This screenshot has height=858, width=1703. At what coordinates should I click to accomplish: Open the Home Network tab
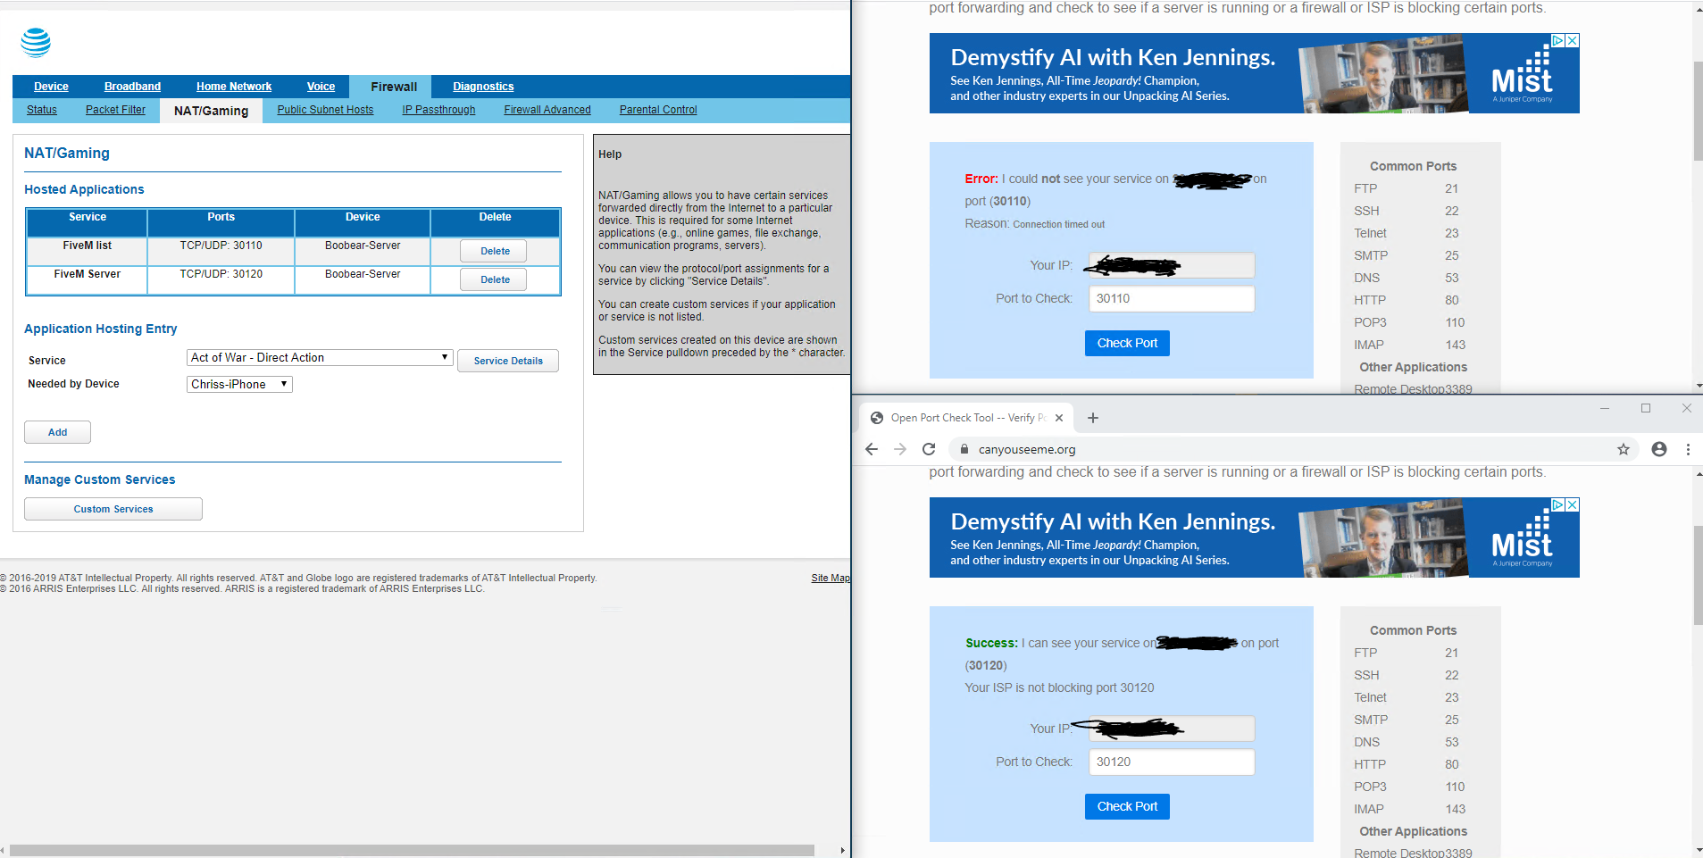tap(234, 87)
